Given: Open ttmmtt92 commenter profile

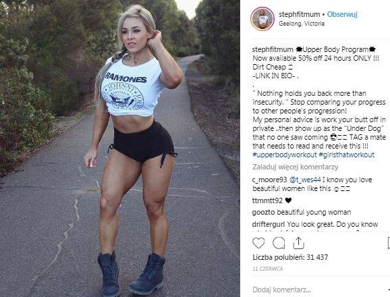Looking at the screenshot, I should click(267, 200).
